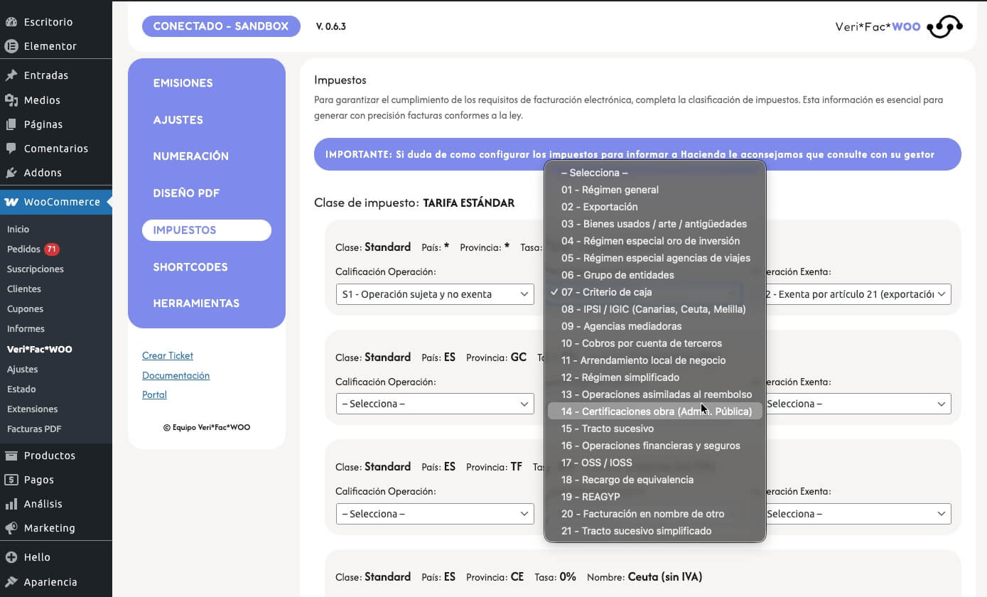Choose 20 - Facturación en nombre de otro
Screen dimensions: 987x597
point(655,514)
